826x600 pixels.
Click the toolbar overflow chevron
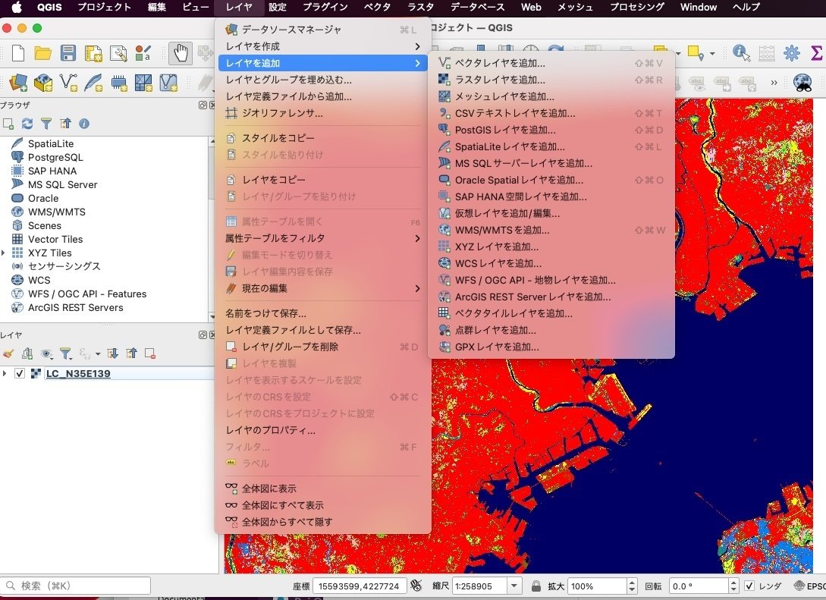click(x=774, y=83)
